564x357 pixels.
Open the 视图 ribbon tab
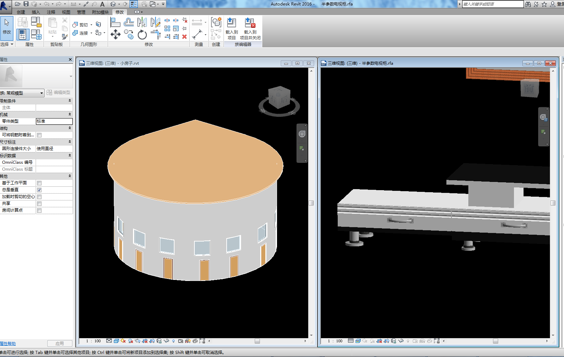[66, 12]
